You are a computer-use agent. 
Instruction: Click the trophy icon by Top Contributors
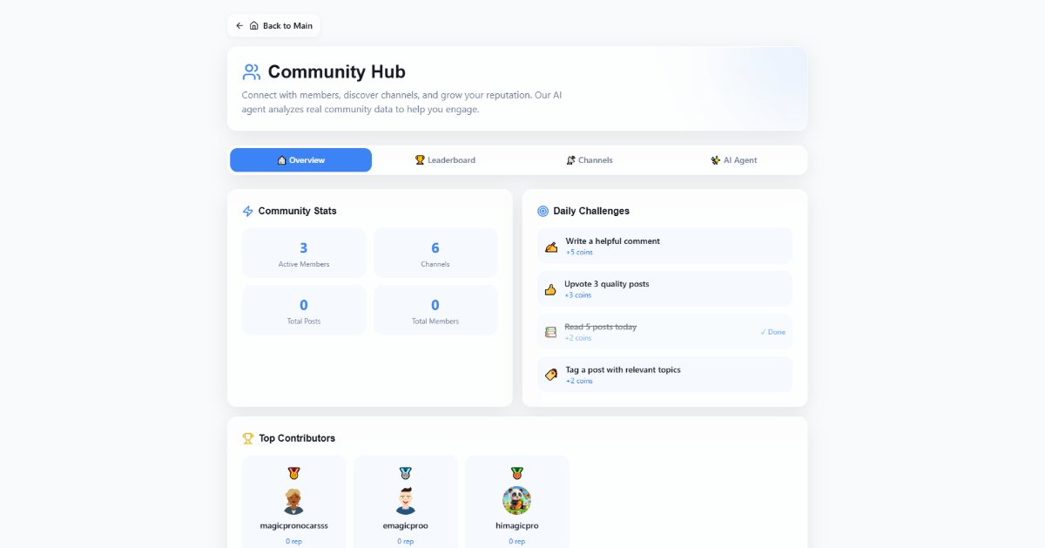(x=247, y=438)
